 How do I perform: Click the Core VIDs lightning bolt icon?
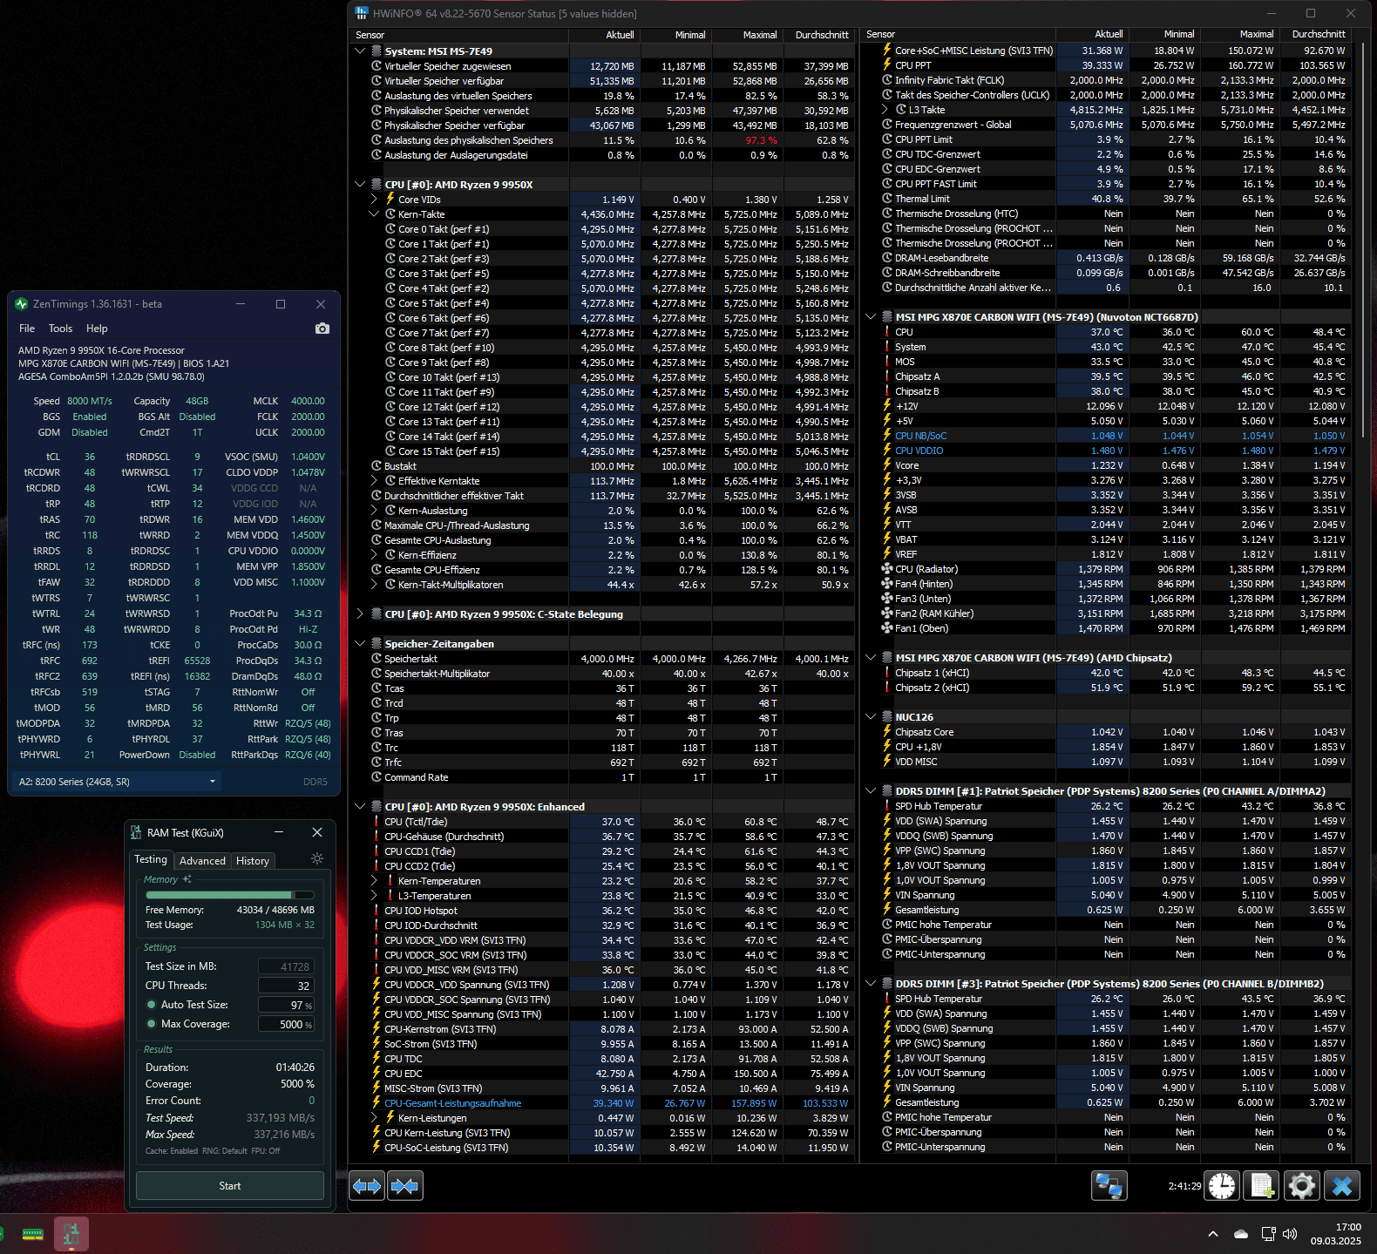(390, 200)
